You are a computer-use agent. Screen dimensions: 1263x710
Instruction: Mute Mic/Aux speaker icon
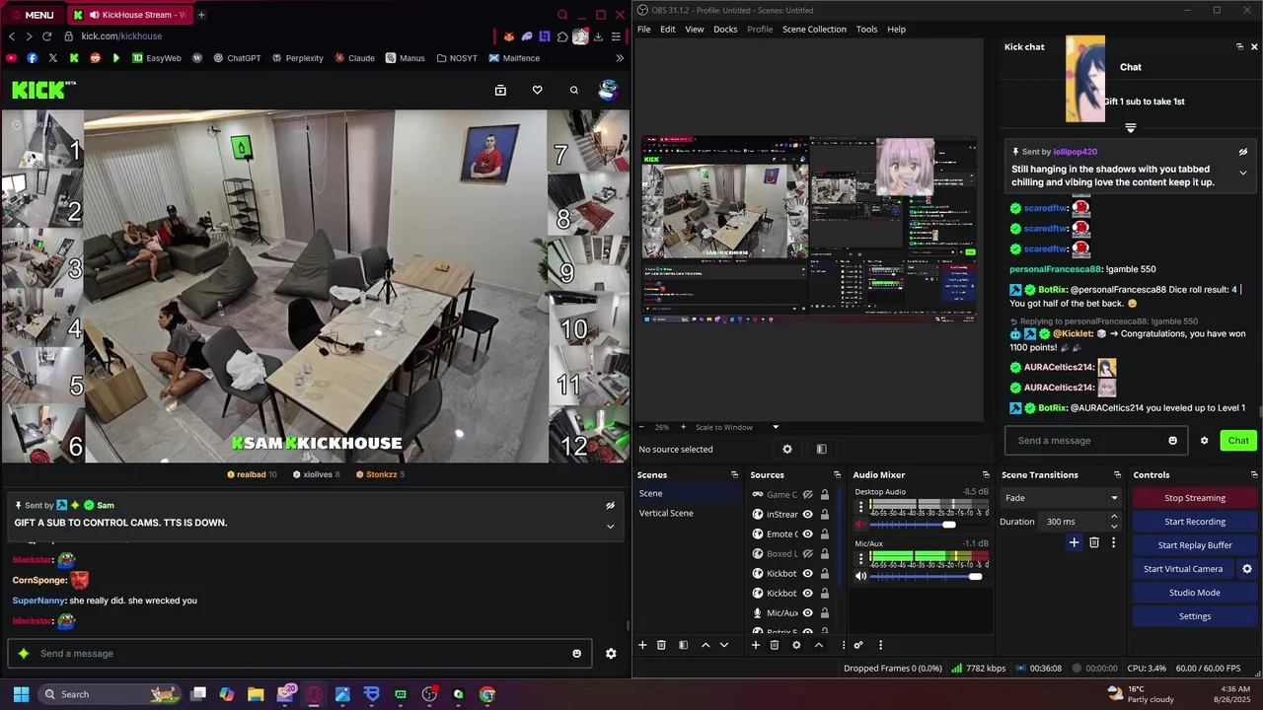860,576
